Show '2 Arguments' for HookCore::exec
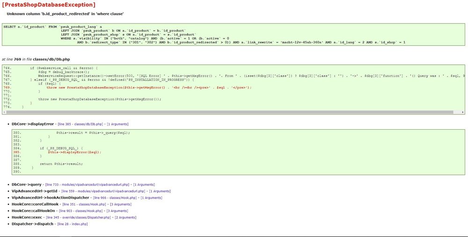This screenshot has height=237, width=468. click(125, 217)
